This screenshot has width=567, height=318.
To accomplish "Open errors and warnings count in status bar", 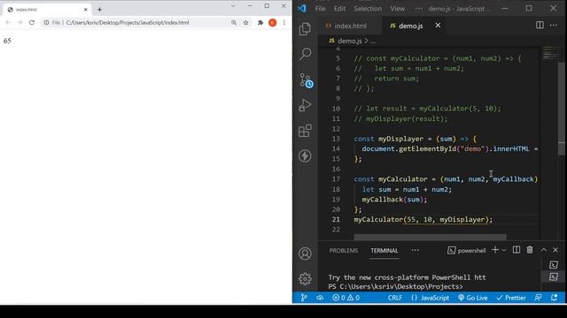I will (346, 298).
